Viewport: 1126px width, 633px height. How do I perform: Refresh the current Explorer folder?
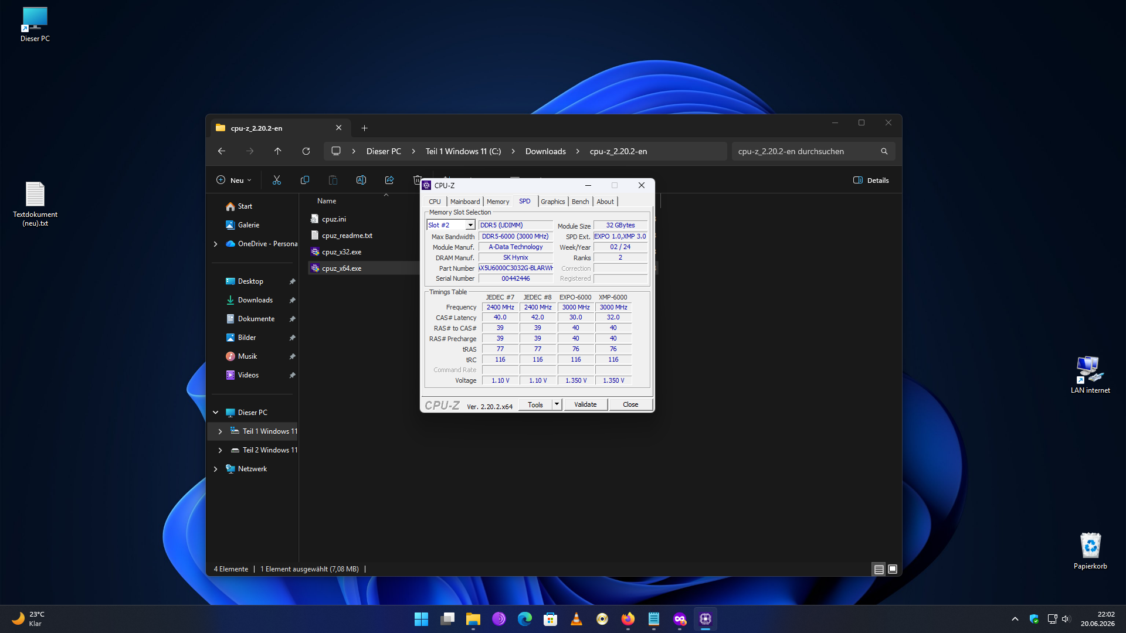click(306, 151)
